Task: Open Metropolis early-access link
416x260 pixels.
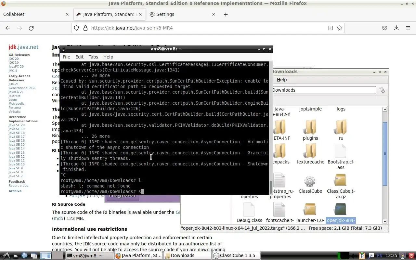Action: click(17, 104)
